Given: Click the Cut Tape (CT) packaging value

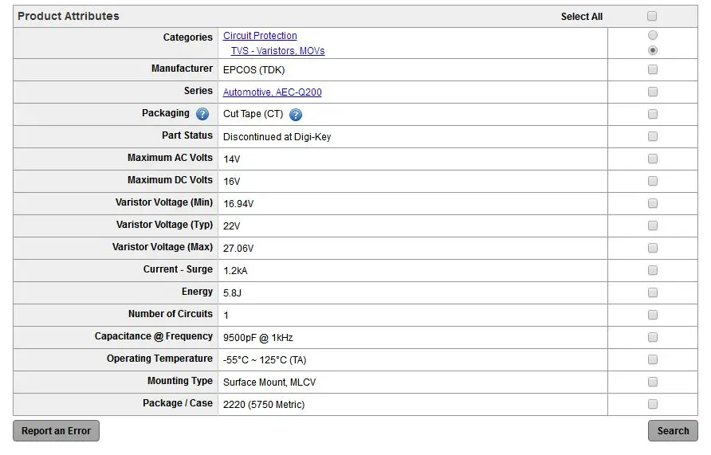Looking at the screenshot, I should [x=253, y=114].
